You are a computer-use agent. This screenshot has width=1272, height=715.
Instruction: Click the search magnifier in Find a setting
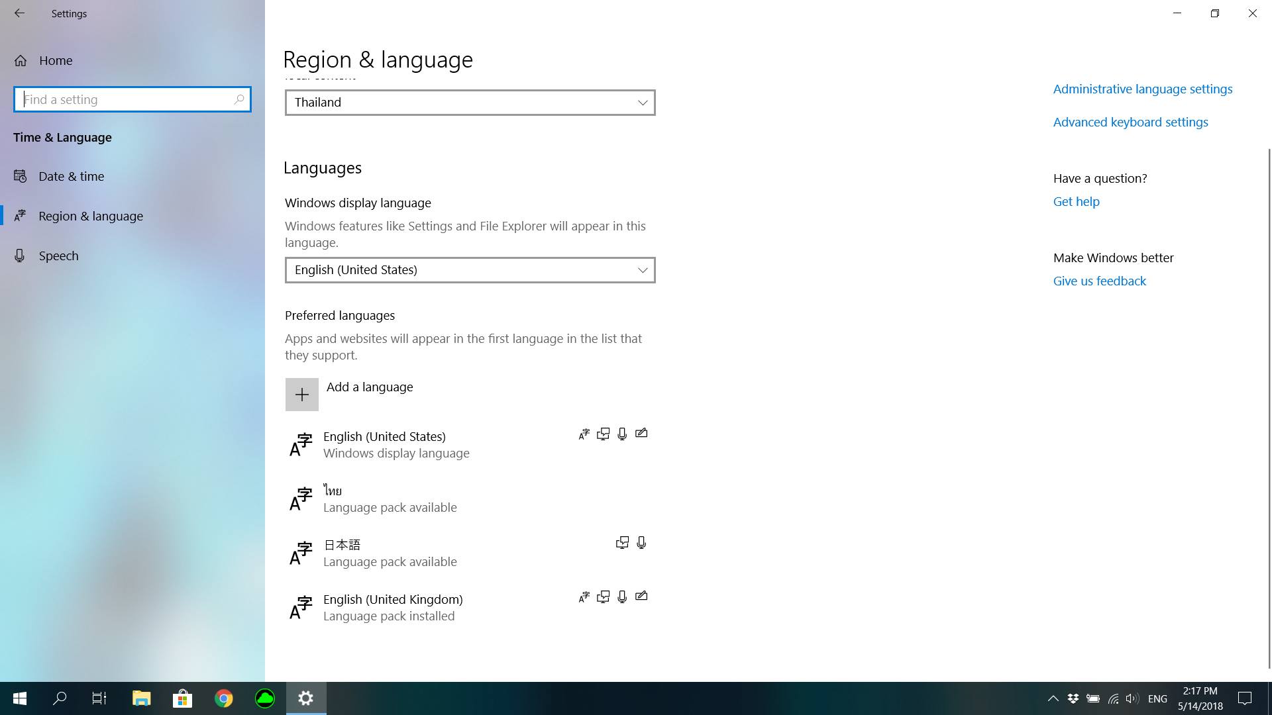tap(239, 99)
